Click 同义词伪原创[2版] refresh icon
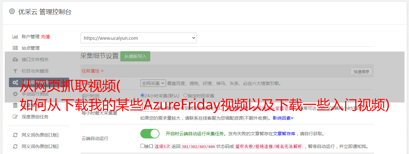 coord(15,146)
